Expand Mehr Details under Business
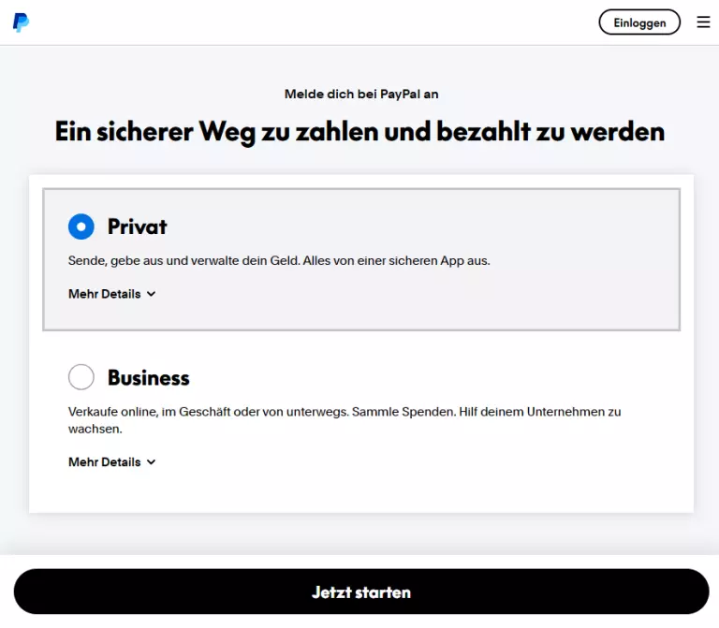 coord(112,462)
